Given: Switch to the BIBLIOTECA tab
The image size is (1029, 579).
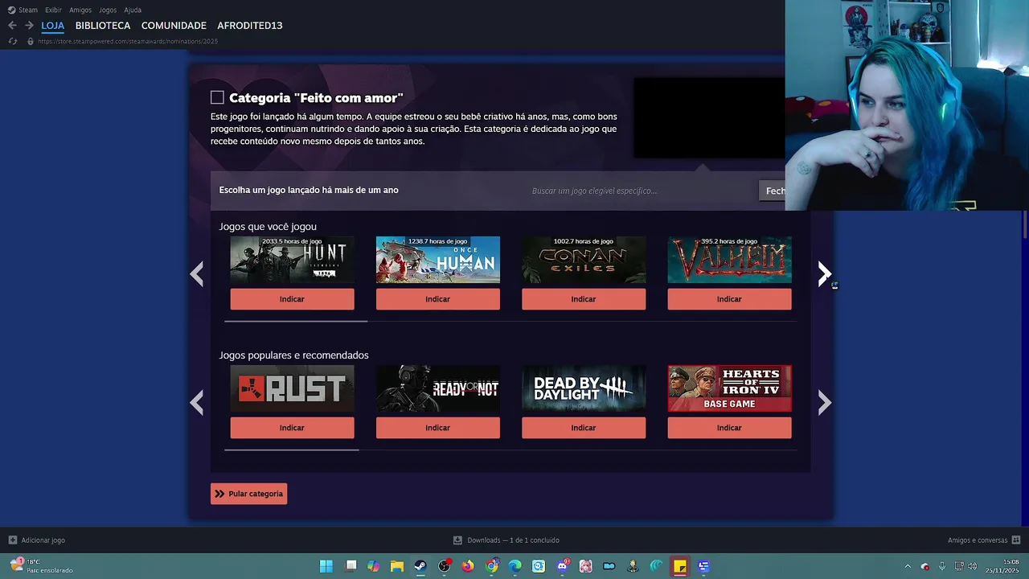Looking at the screenshot, I should 103,26.
